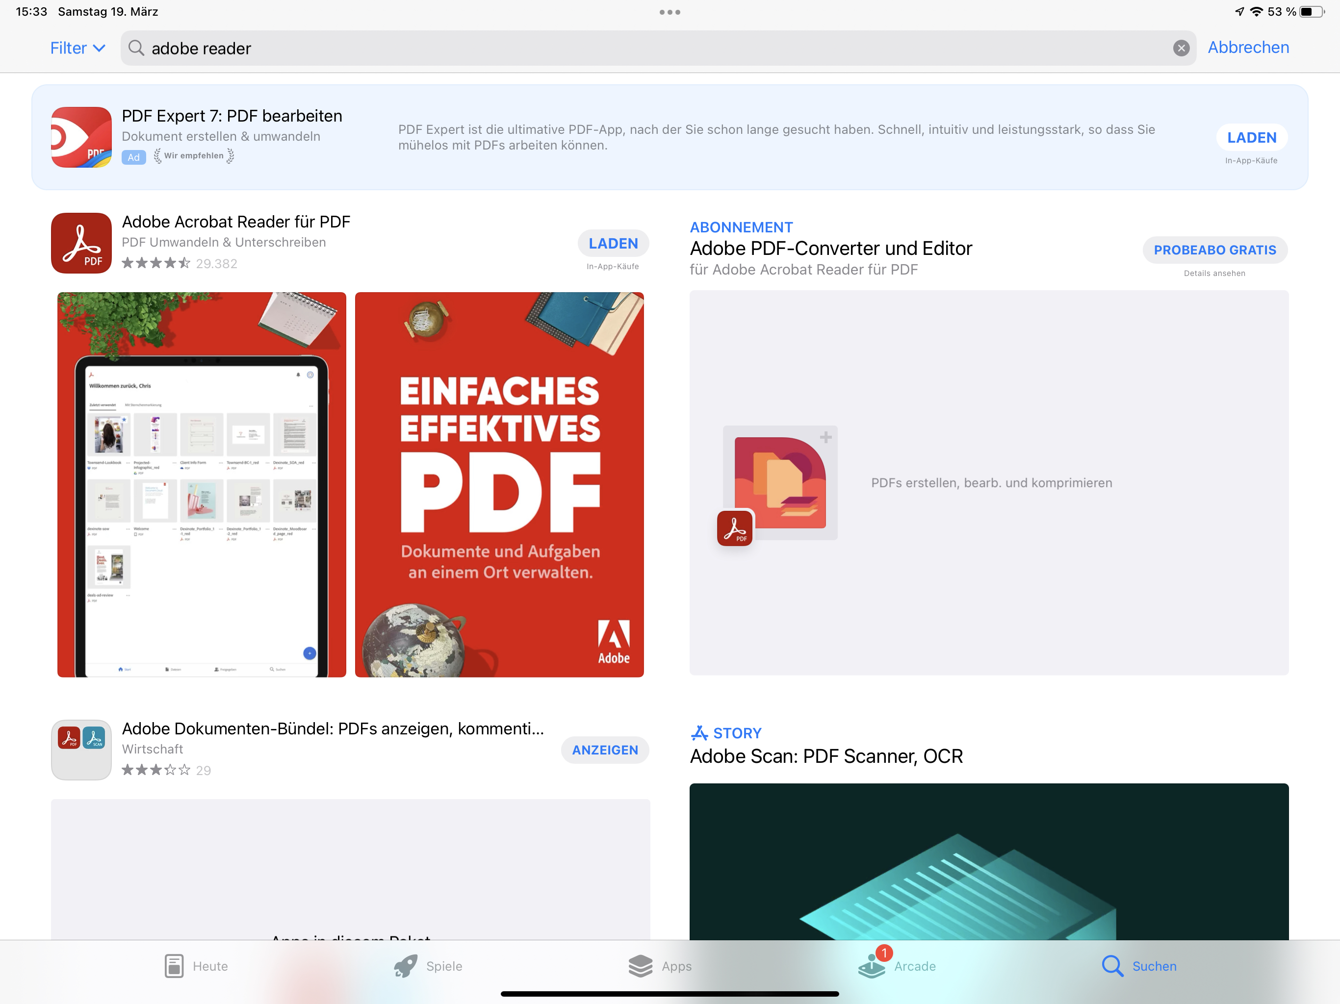Open the Adobe Dokumenten-Bündel bundle icon
This screenshot has width=1340, height=1004.
click(x=81, y=750)
